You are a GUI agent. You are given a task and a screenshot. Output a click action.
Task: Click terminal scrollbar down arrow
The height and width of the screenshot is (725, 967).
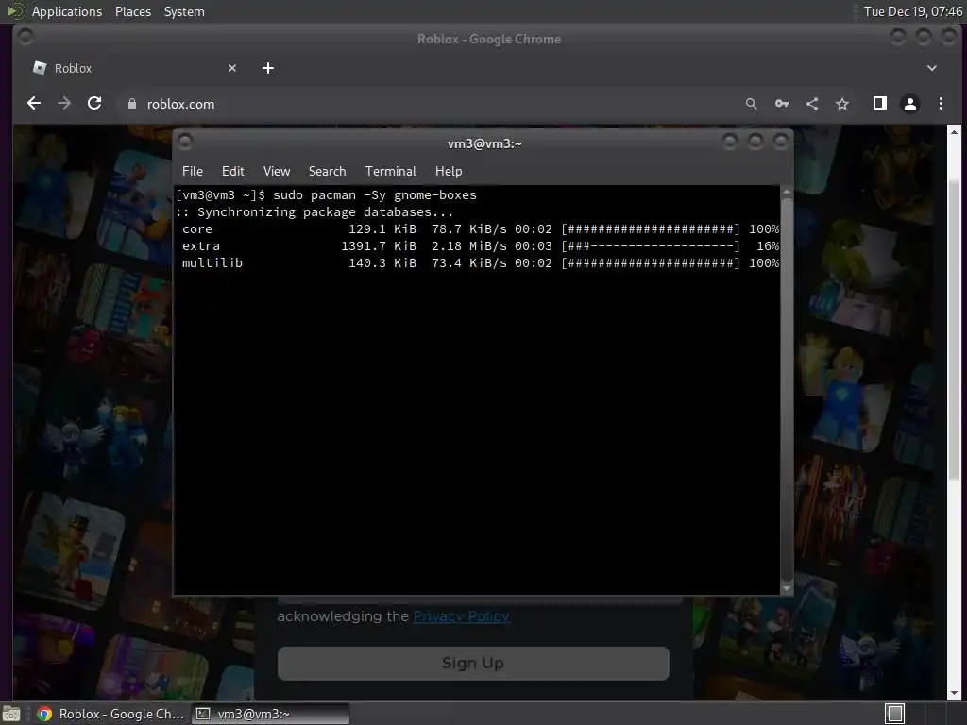click(787, 589)
